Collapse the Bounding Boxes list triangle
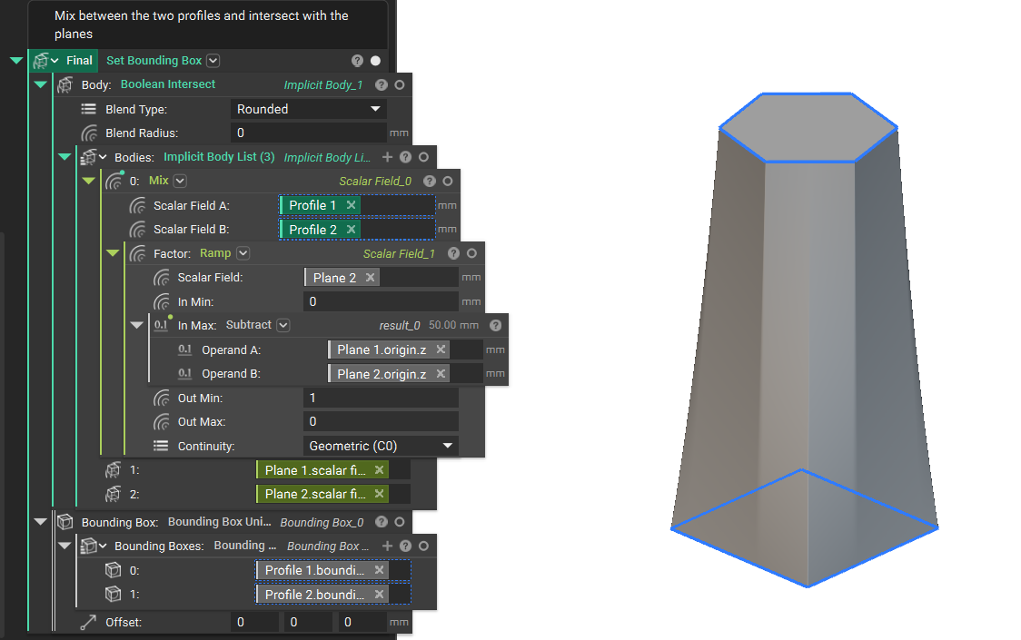The image size is (1021, 640). [x=64, y=546]
